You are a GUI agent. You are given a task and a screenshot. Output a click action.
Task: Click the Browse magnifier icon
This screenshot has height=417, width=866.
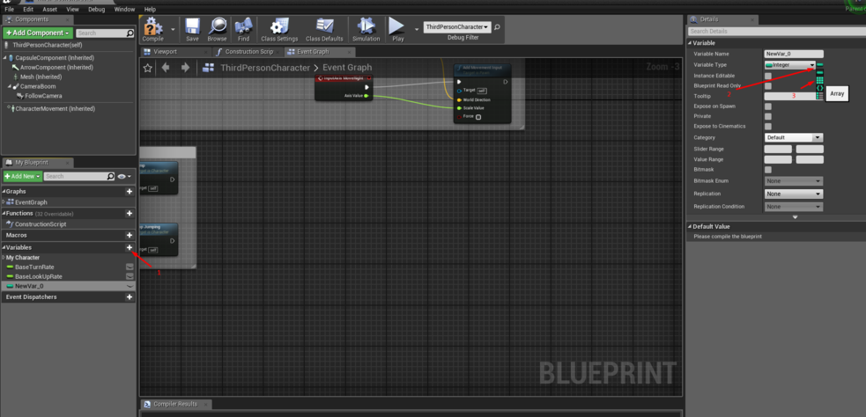217,26
